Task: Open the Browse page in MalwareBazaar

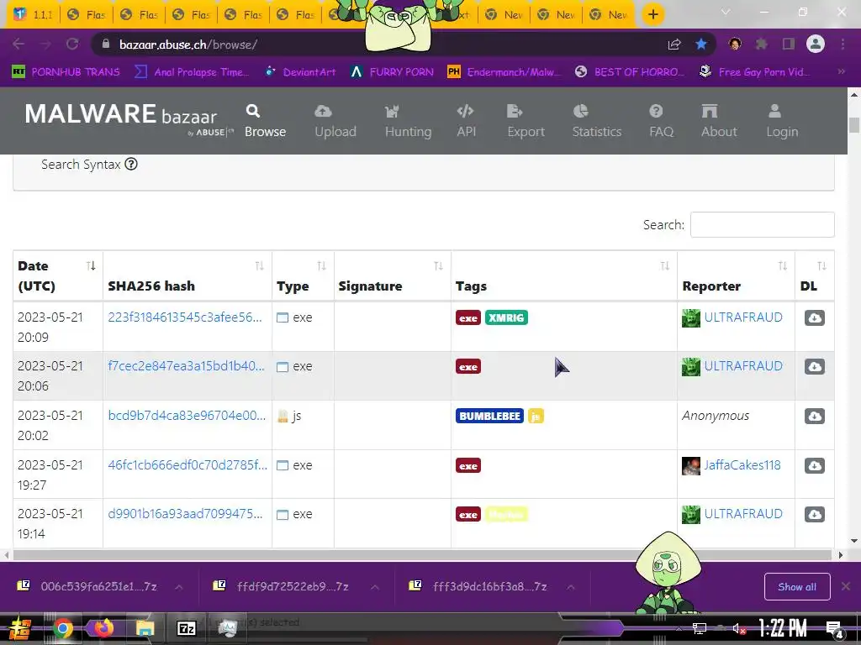Action: [265, 121]
